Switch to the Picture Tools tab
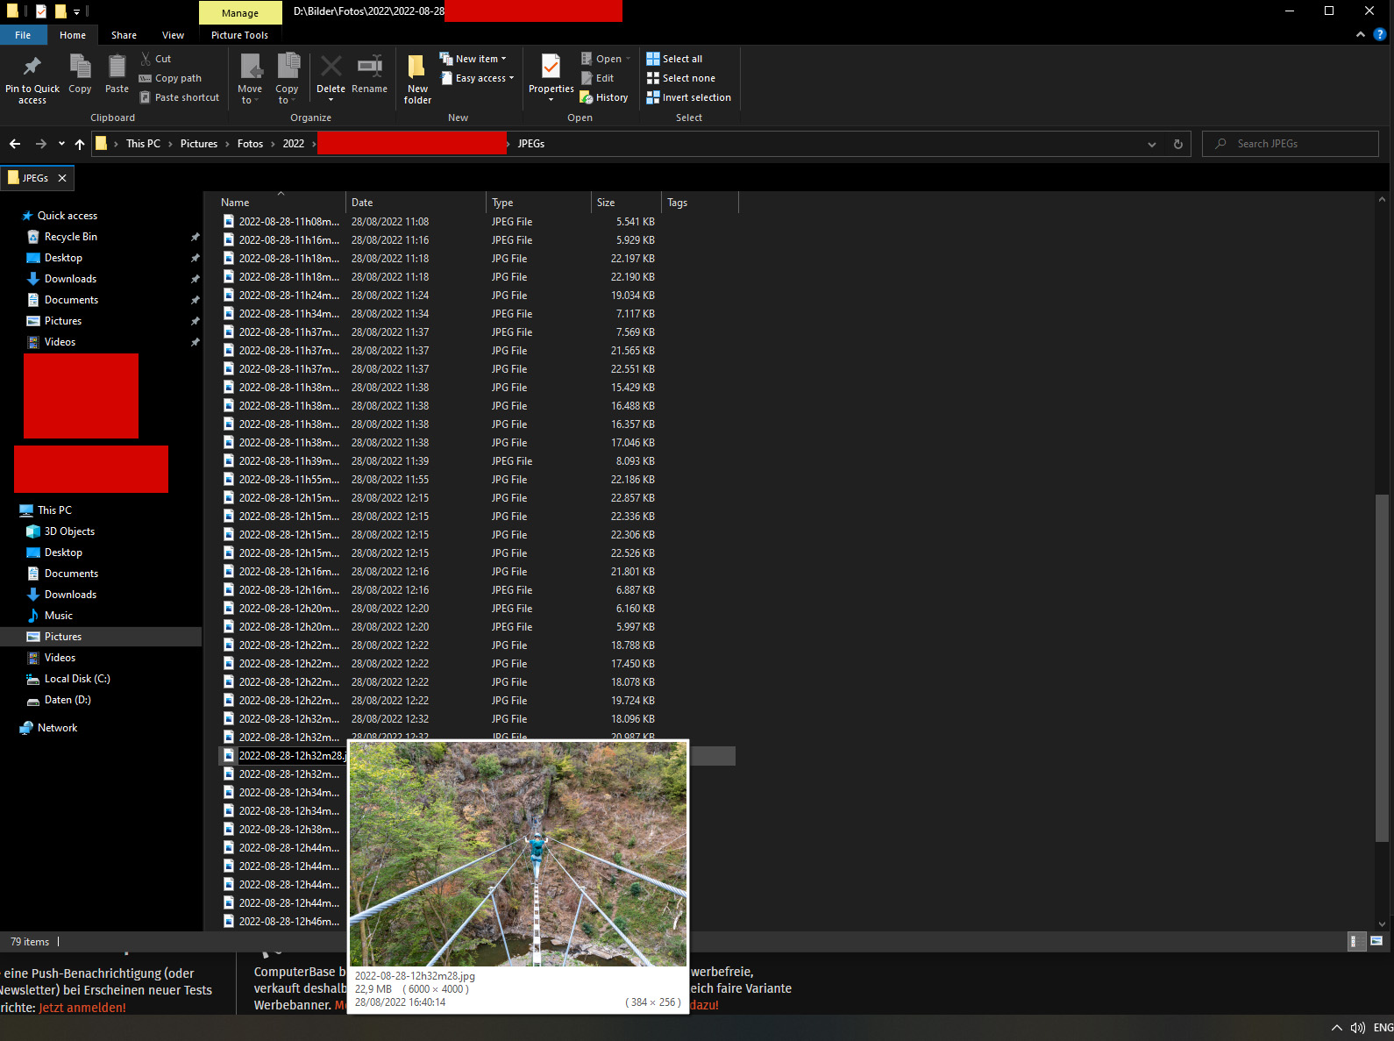Image resolution: width=1394 pixels, height=1041 pixels. coord(239,35)
